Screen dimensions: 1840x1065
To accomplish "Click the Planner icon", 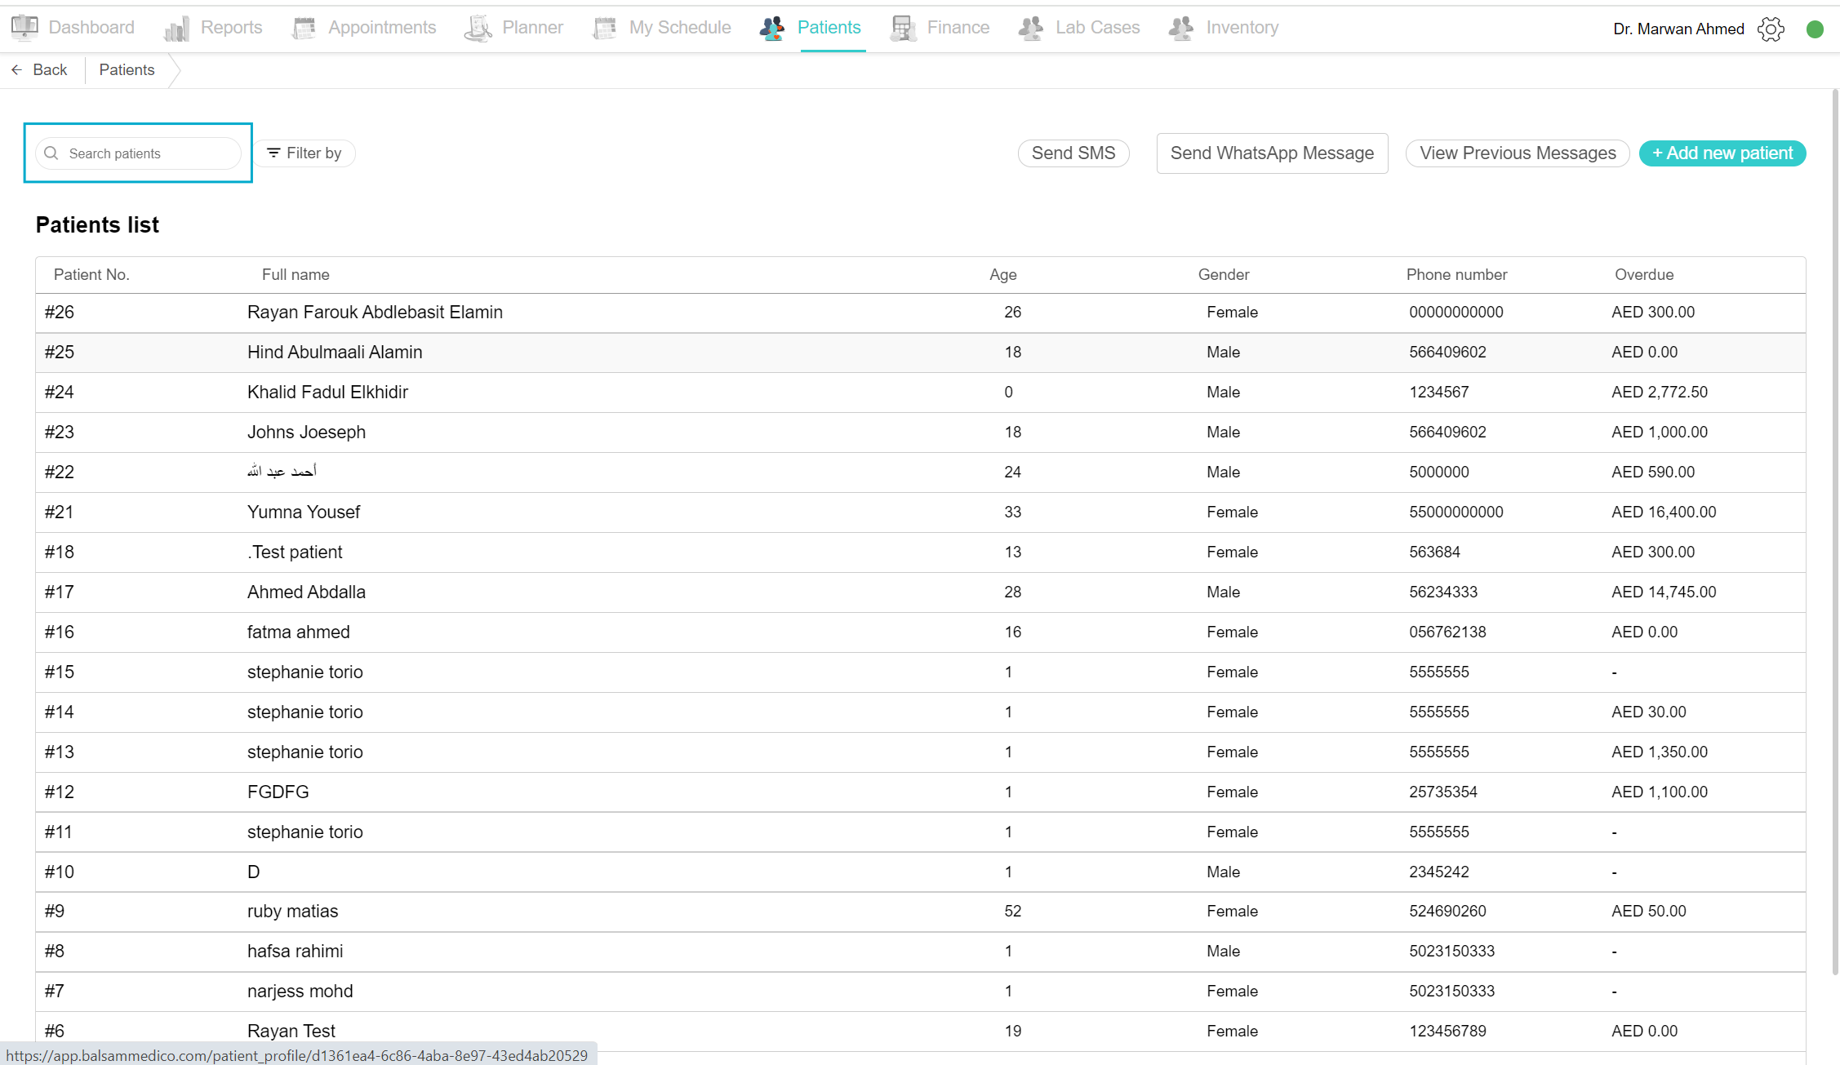I will (x=478, y=28).
